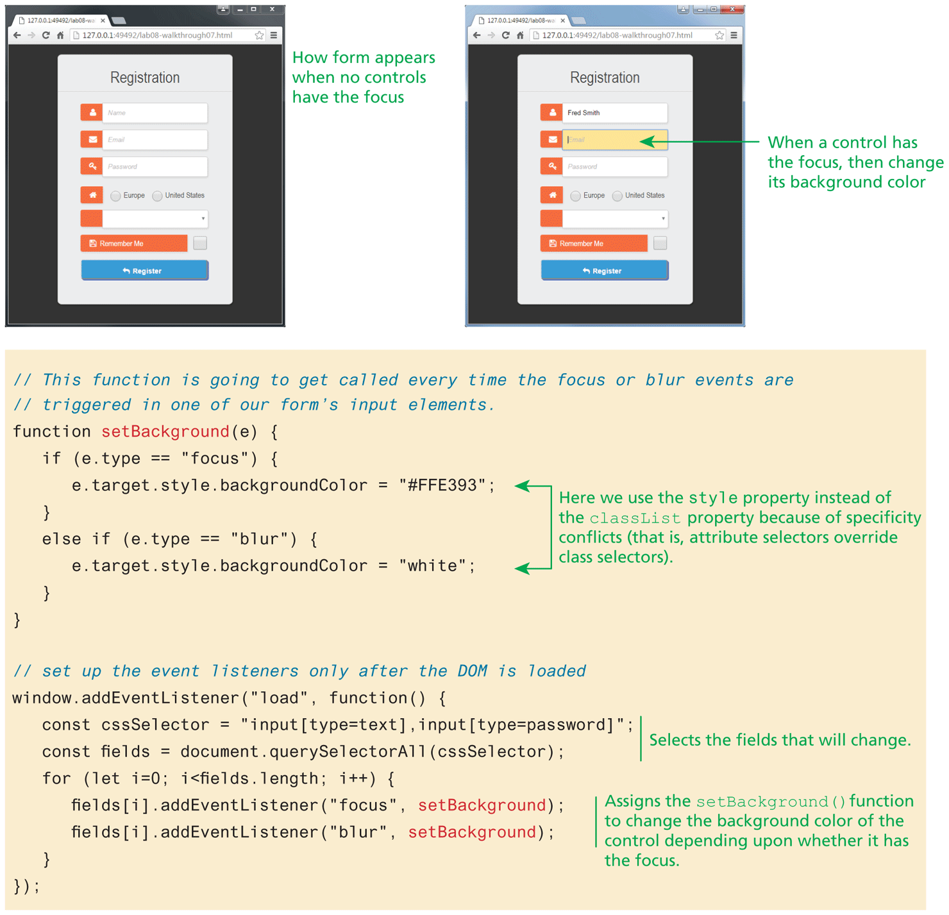Select the Europe radio button in the empty form

(x=115, y=196)
